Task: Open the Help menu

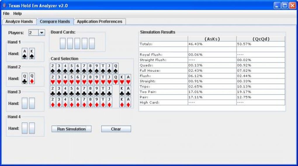Action: click(17, 13)
